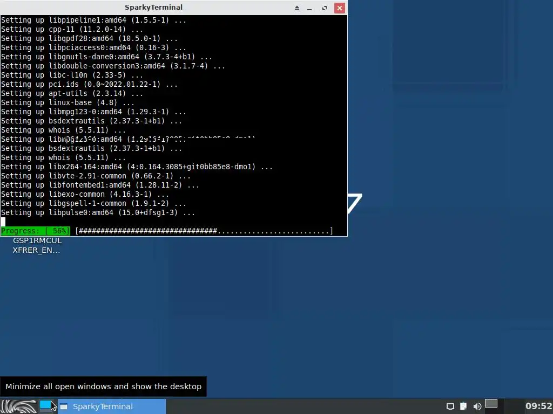Click the cpp-11 (11.2.0-14) line
The width and height of the screenshot is (553, 414).
click(x=72, y=29)
